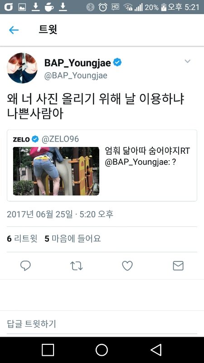This screenshot has height=363, width=204.
Task: Tap the alarm clock status icon
Action: coord(103,7)
